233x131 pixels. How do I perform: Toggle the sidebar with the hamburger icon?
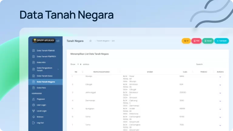point(58,41)
